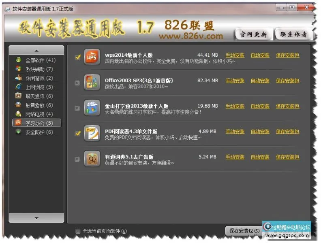Click the www.826v.com website text
The image size is (321, 243).
(191, 36)
